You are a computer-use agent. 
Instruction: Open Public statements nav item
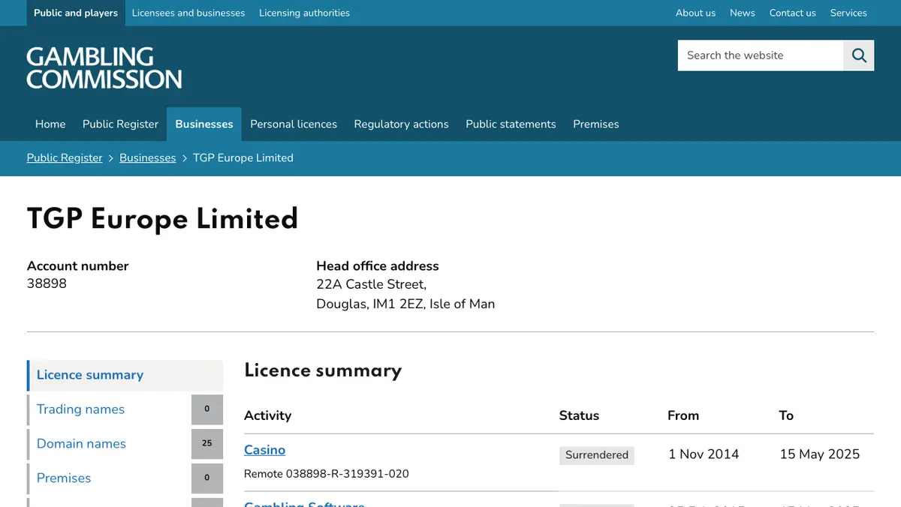(511, 124)
